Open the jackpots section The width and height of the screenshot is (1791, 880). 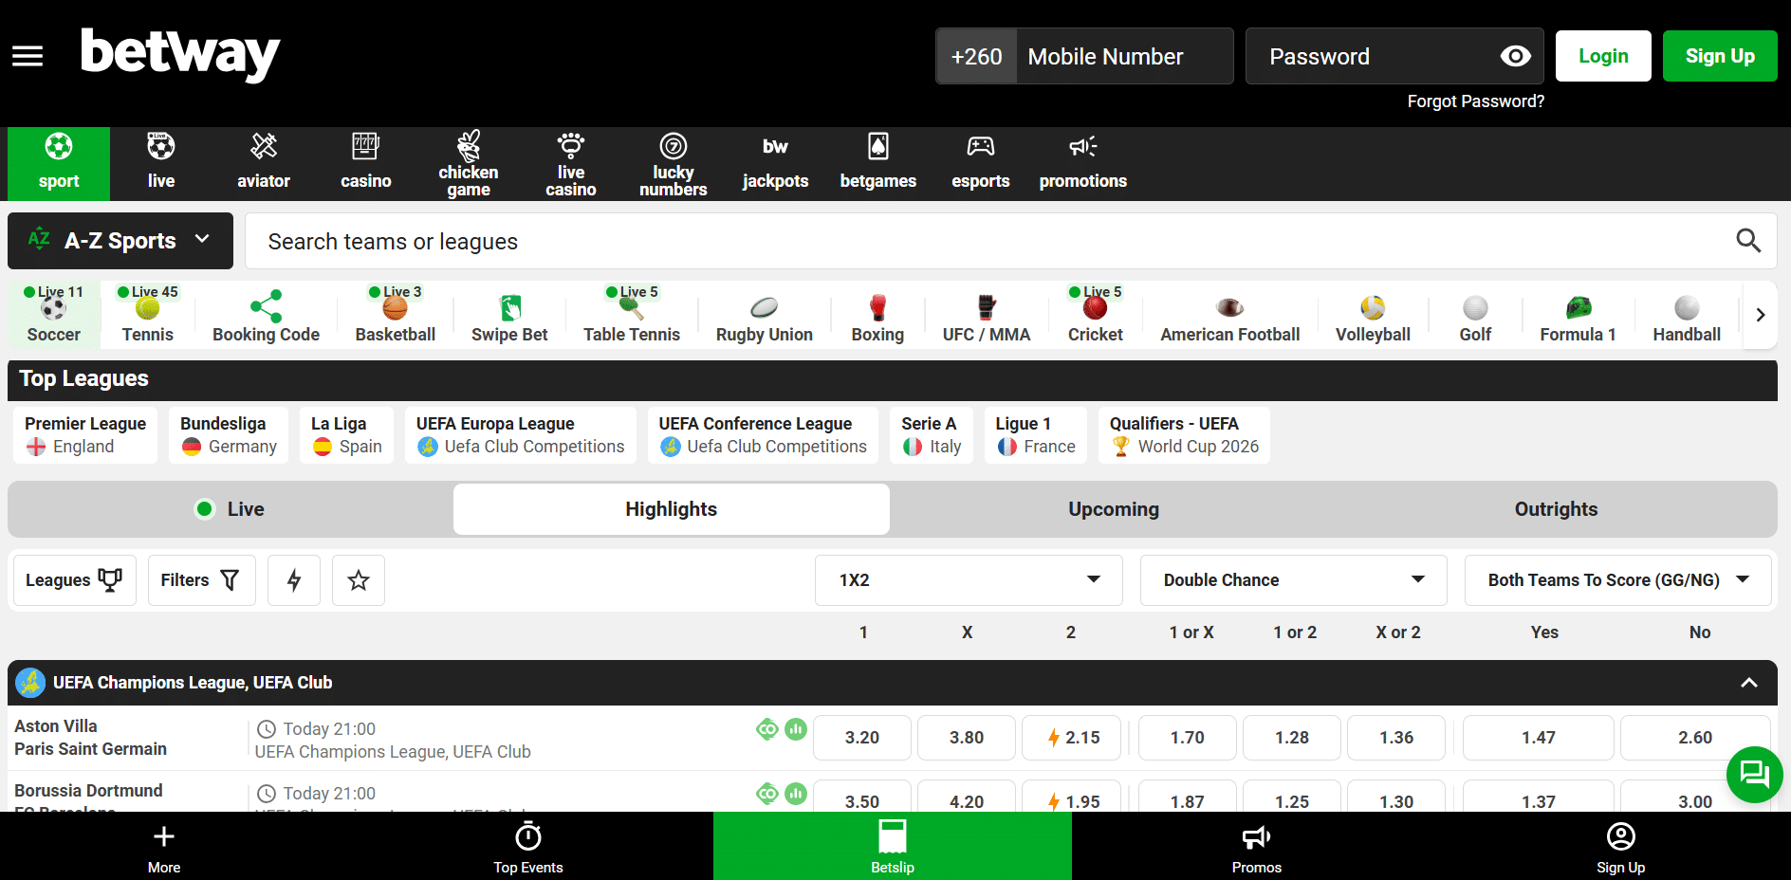[x=776, y=163]
